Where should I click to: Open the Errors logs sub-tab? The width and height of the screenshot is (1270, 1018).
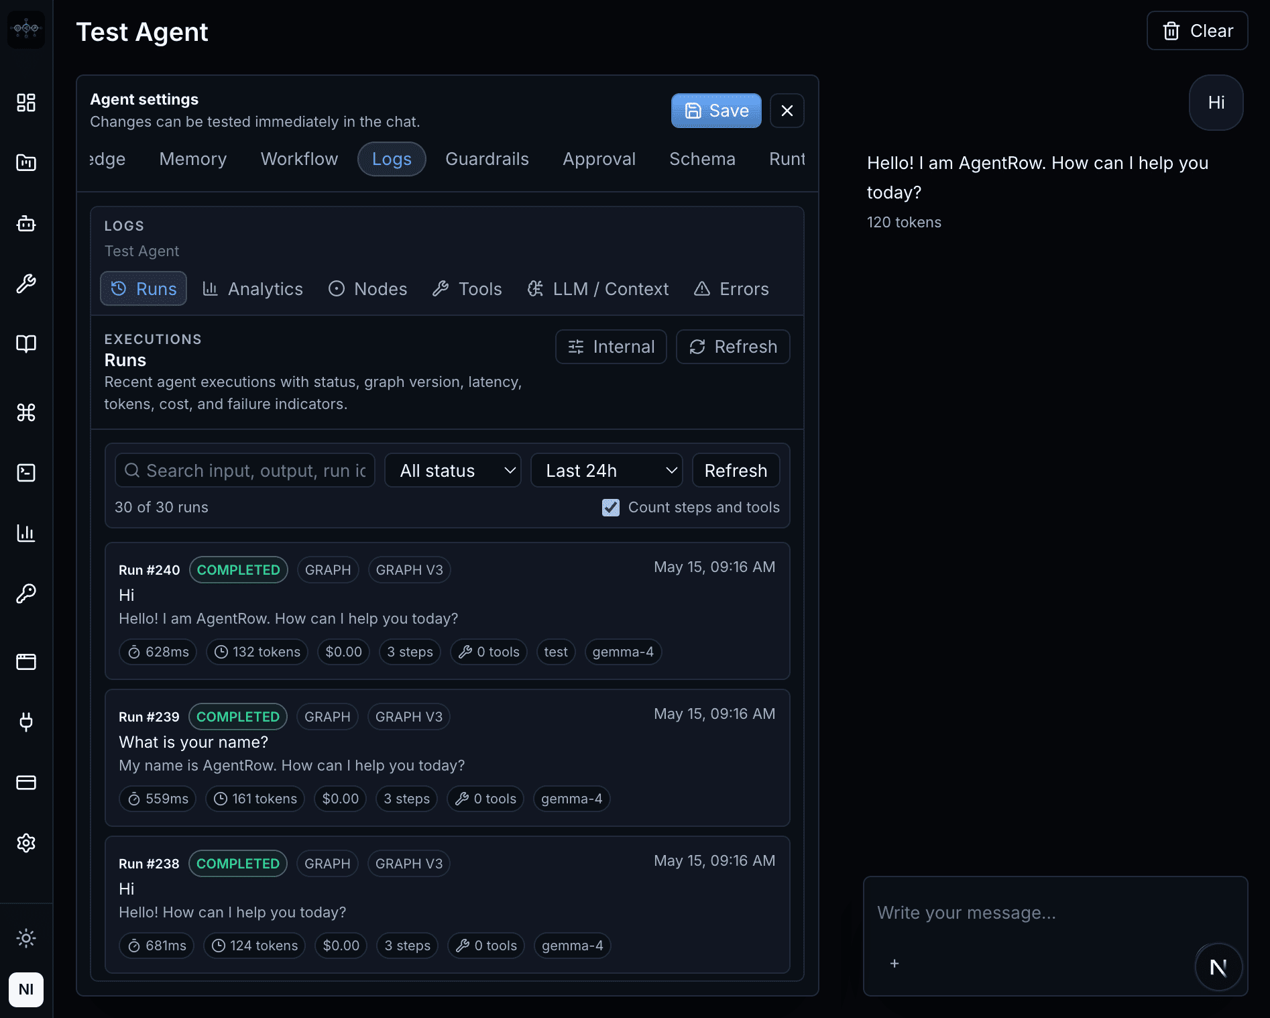tap(732, 288)
